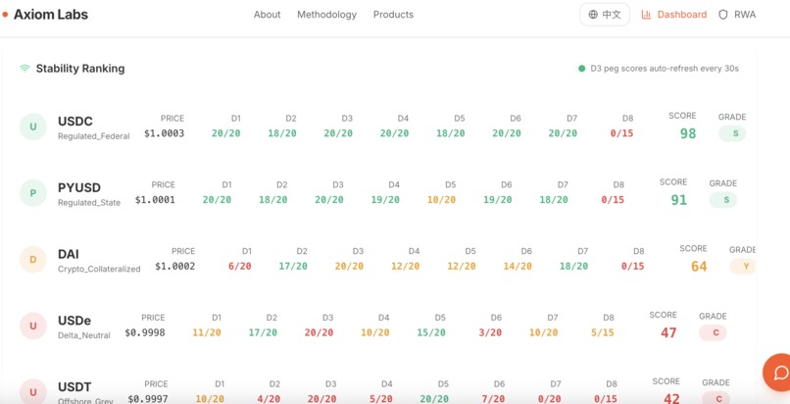The height and width of the screenshot is (404, 790).
Task: Click USDT D2 value 4/20
Action: click(269, 399)
